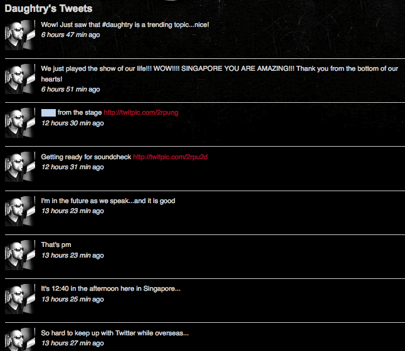The image size is (405, 351).
Task: Click the 'Getting ready for soundcheck' text
Action: pos(87,157)
